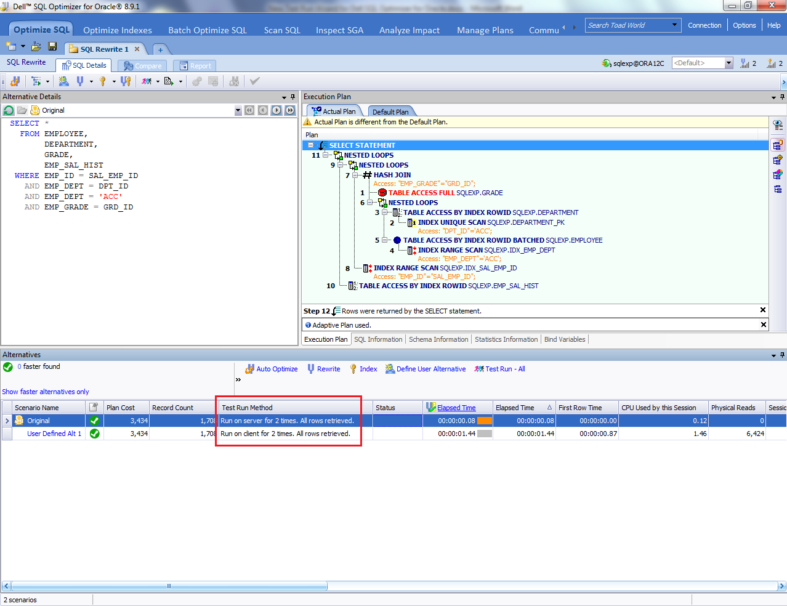Viewport: 787px width, 606px height.
Task: Open the <Default> profile dropdown
Action: [x=728, y=63]
